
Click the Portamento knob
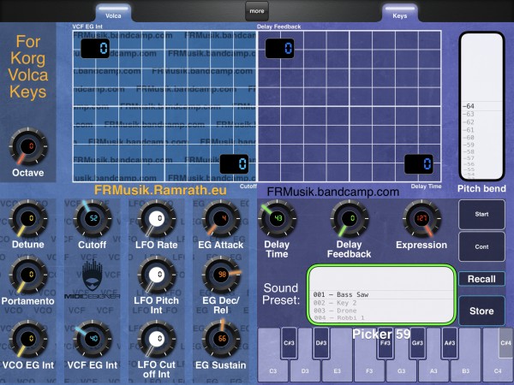click(x=28, y=275)
